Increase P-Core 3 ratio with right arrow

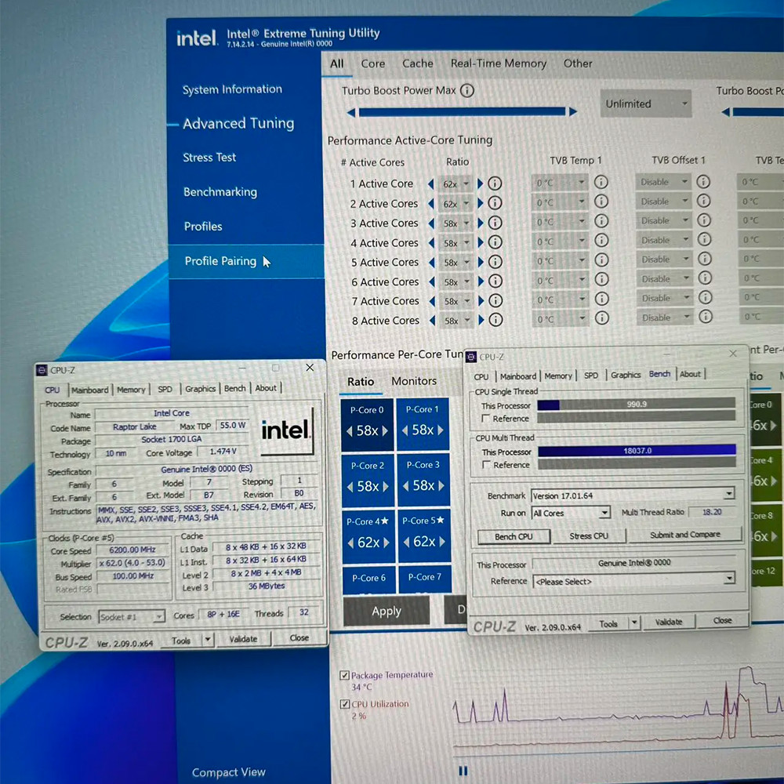click(441, 485)
